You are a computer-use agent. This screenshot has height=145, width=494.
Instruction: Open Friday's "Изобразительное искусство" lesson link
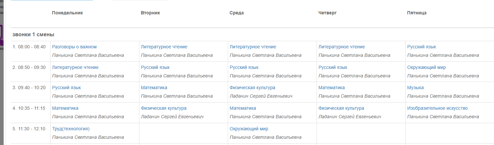tap(437, 108)
